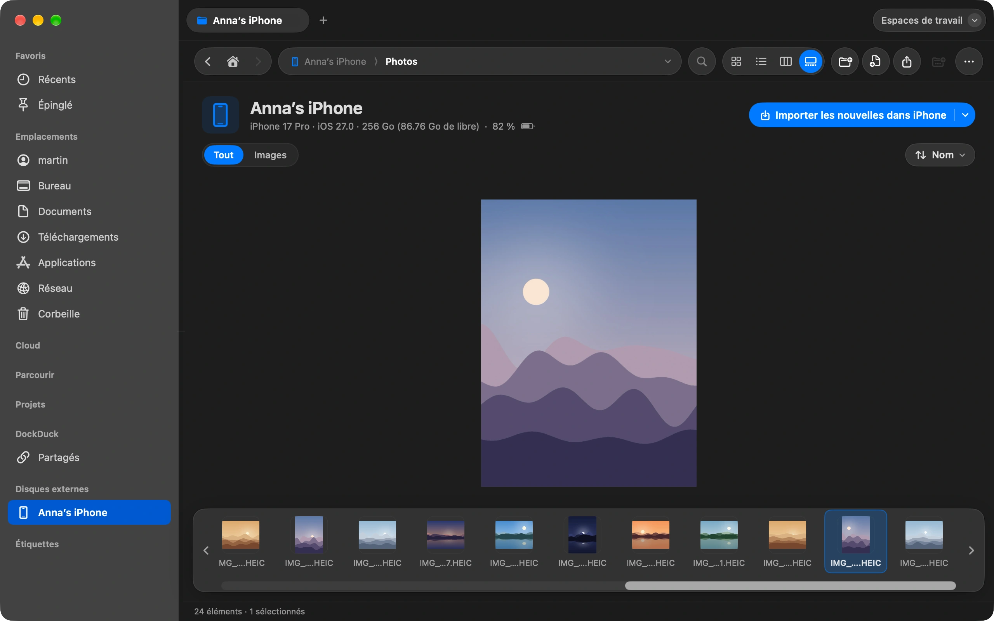Open the martin home location

(x=89, y=160)
